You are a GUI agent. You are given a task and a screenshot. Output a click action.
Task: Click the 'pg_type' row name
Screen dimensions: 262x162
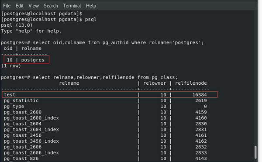click(x=14, y=107)
